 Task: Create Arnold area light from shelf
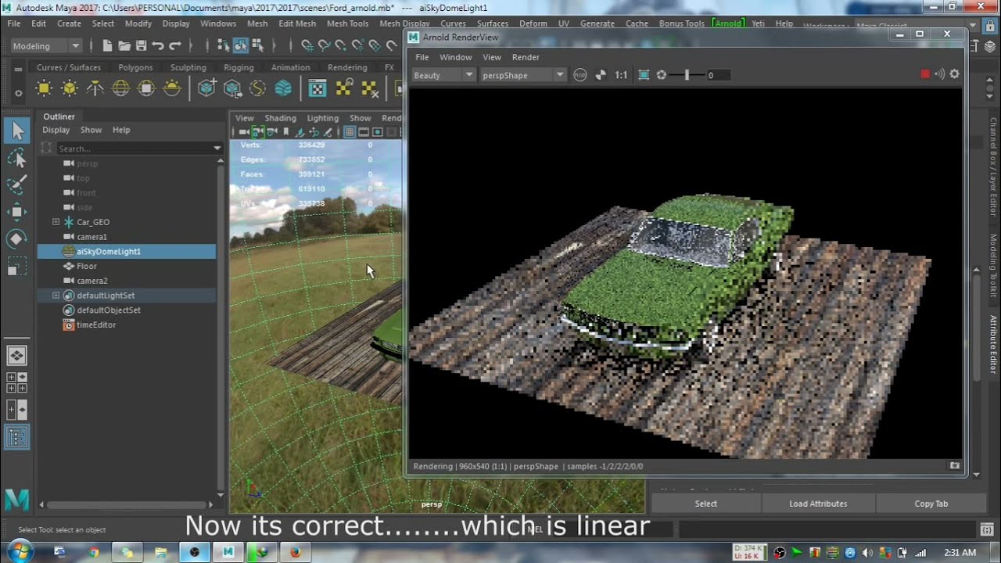tap(45, 88)
